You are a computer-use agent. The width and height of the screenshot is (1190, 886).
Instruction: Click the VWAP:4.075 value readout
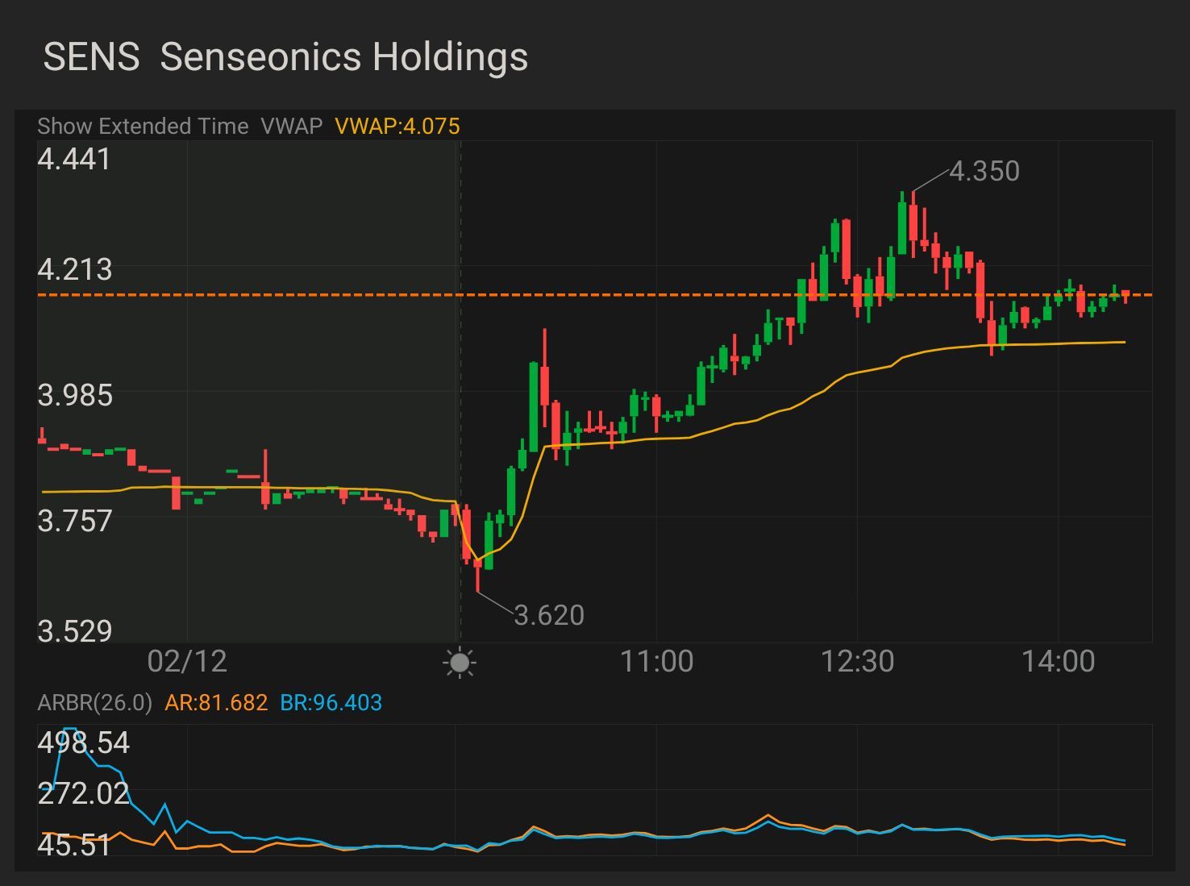[x=397, y=127]
